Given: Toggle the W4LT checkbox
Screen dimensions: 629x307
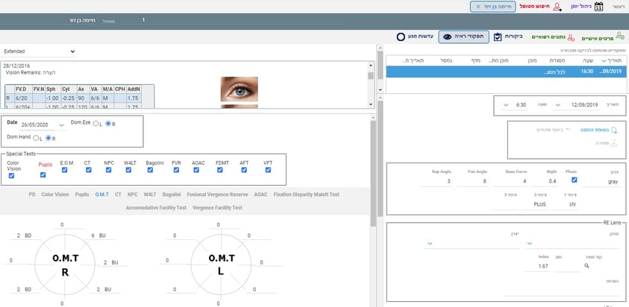Looking at the screenshot, I should tap(128, 170).
